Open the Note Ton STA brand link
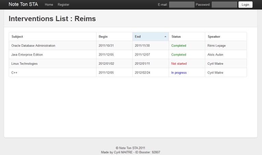Screen dimensions: 262x155 (23, 4)
